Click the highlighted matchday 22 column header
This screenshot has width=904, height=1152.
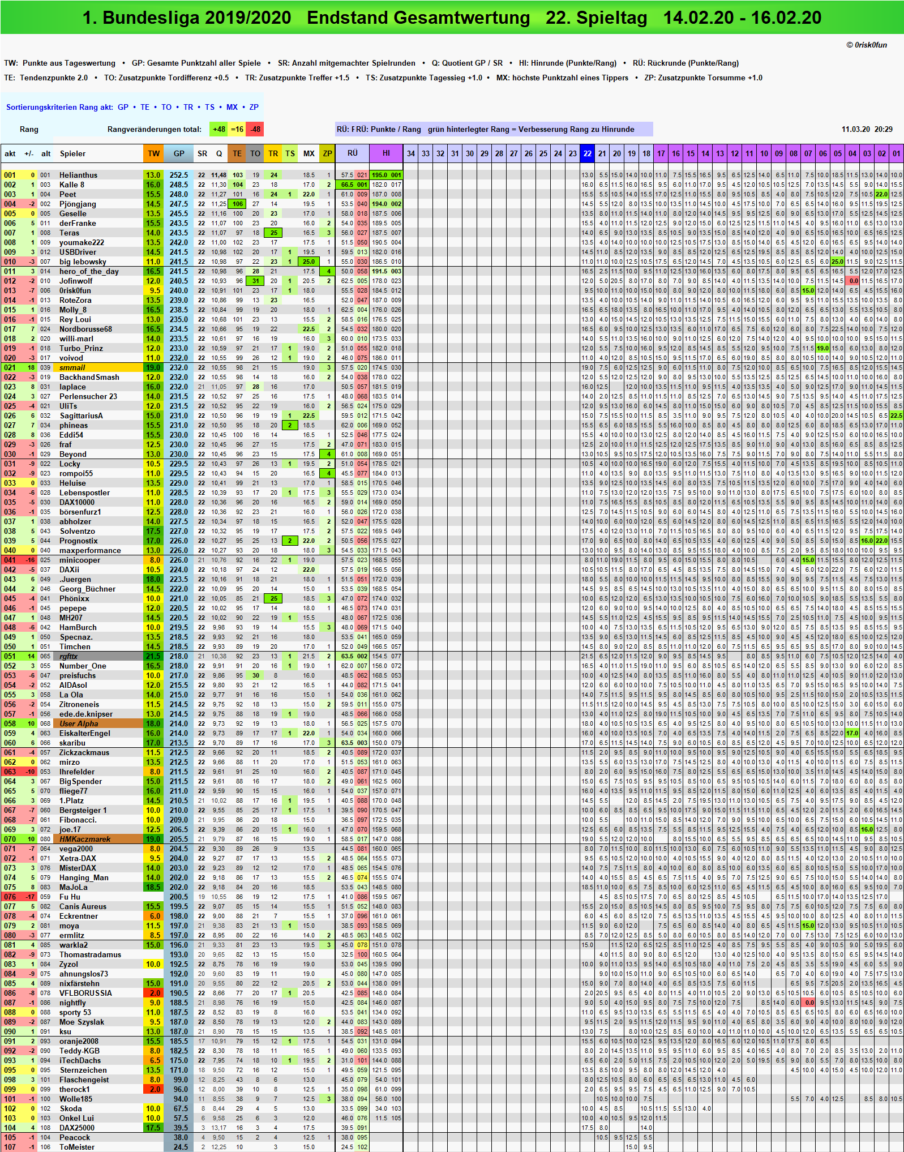tap(588, 153)
